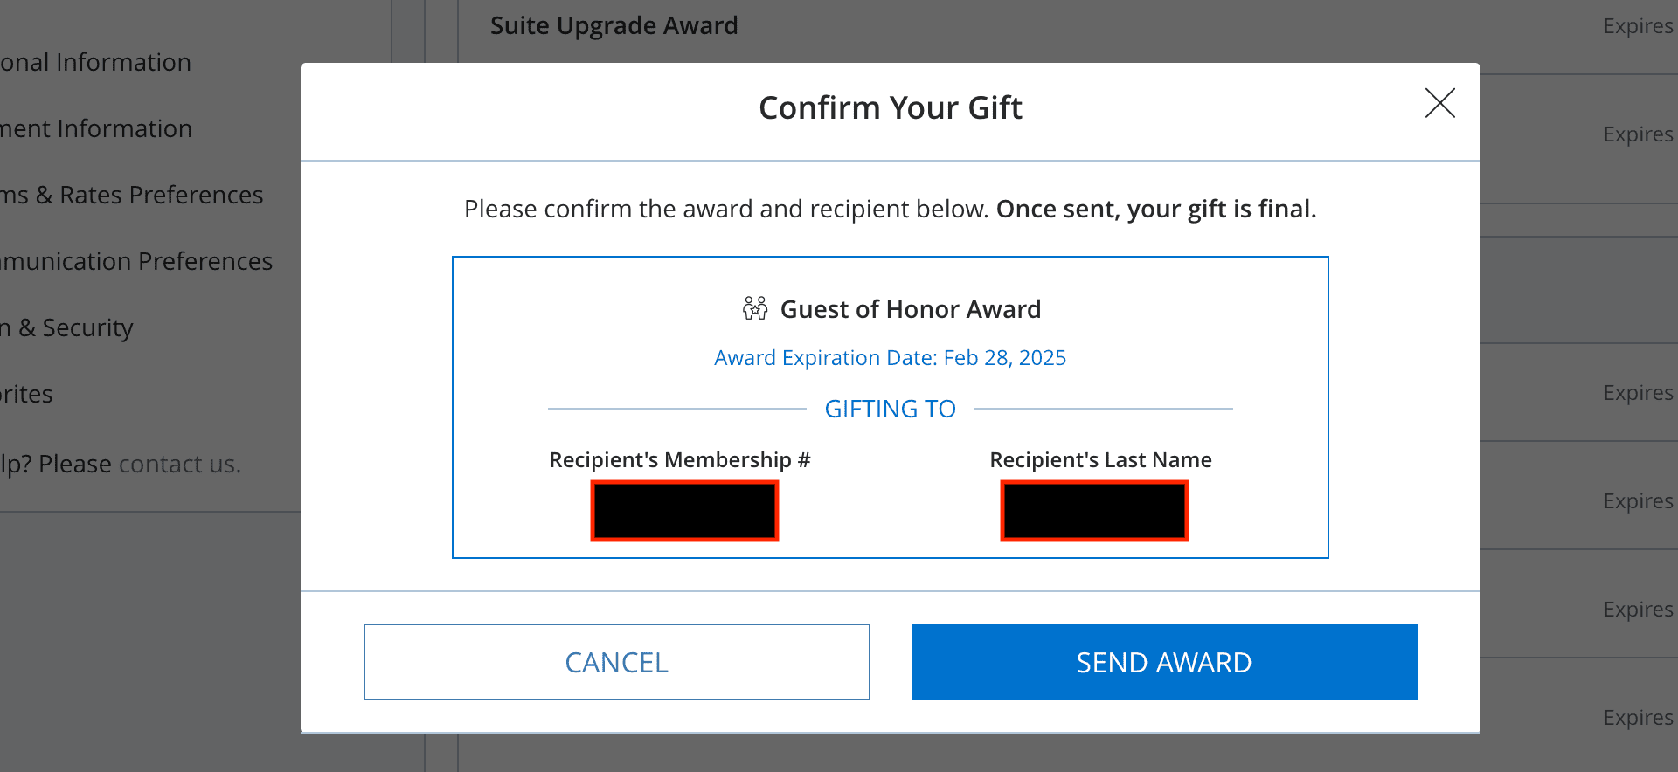Click the GIFTING TO divider label

click(x=890, y=409)
